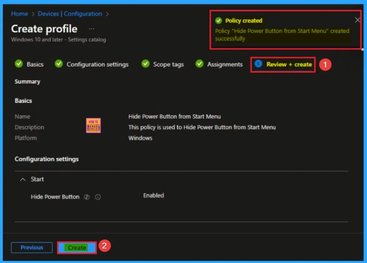Screen dimensions: 367x263
Task: Click the Platform field label
Action: (x=26, y=138)
